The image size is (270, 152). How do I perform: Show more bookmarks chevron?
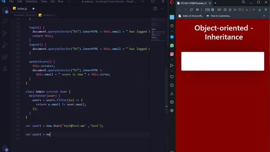coord(264,16)
